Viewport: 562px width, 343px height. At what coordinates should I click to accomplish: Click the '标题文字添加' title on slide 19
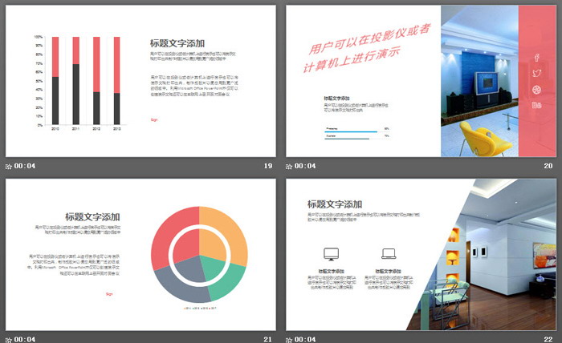pos(177,43)
